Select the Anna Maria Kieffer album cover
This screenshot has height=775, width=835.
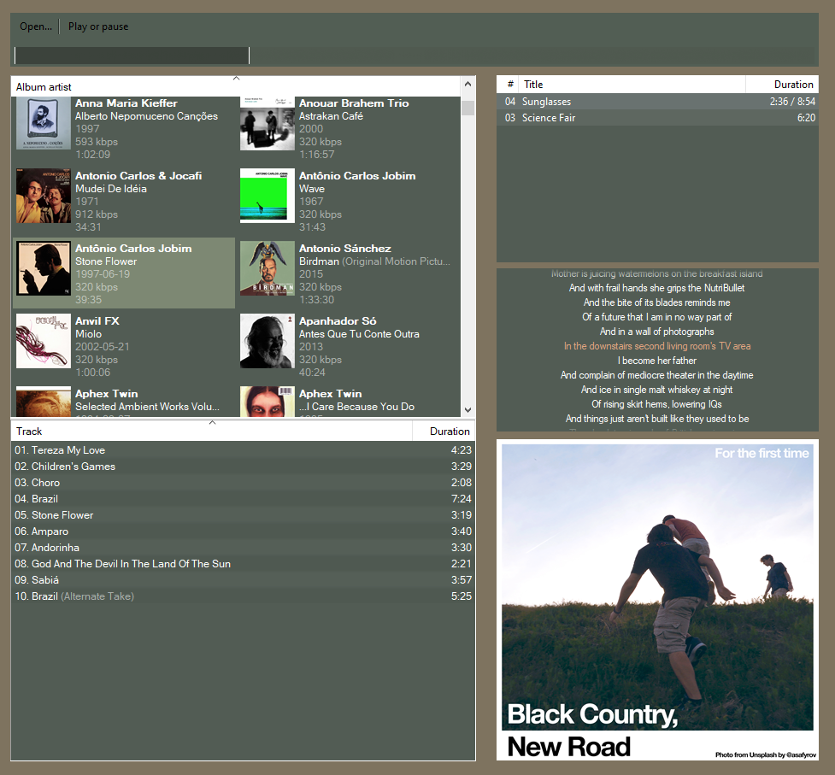[x=44, y=123]
